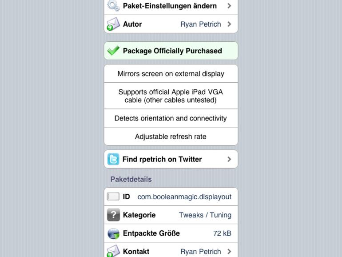The height and width of the screenshot is (257, 342).
Task: Click the Twitter bird icon
Action: [x=113, y=159]
